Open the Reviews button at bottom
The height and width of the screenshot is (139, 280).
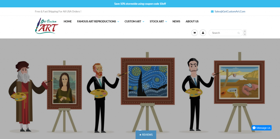[x=146, y=135]
